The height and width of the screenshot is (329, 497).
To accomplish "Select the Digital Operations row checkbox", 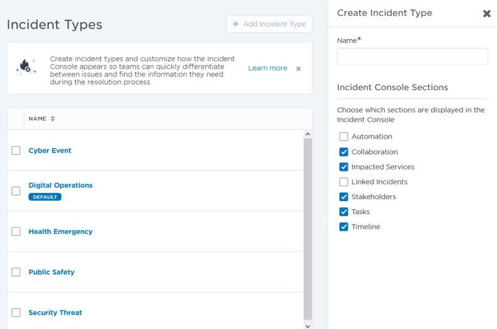I will click(x=16, y=191).
